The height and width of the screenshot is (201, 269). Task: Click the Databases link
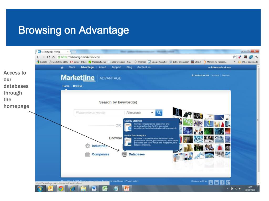pyautogui.click(x=137, y=154)
